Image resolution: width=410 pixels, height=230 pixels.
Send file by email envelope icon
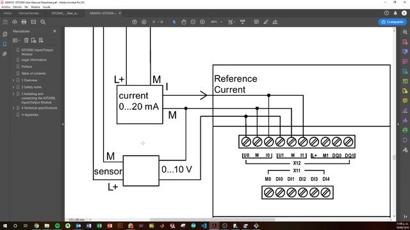[33, 22]
